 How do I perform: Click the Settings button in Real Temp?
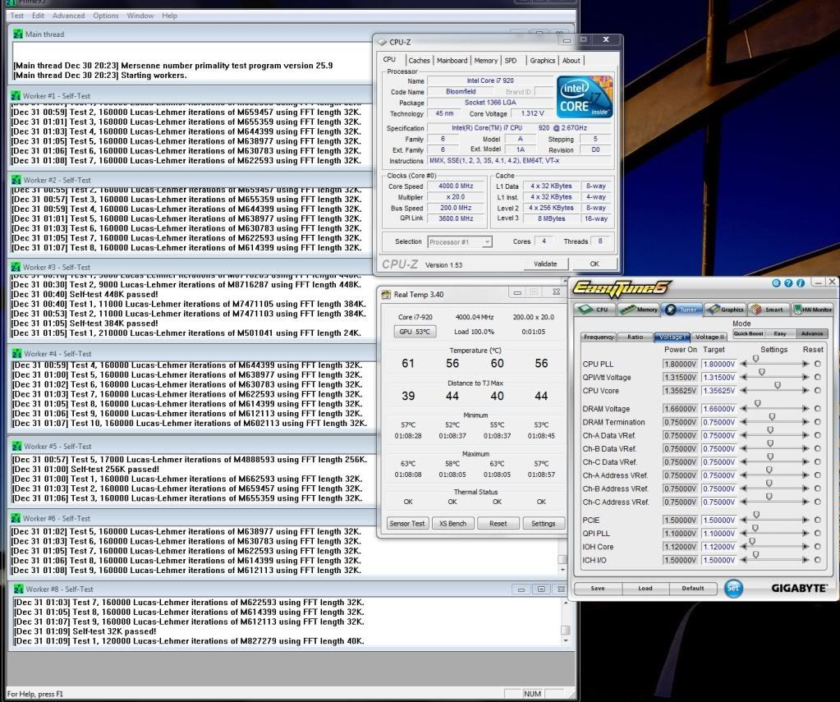coord(544,524)
